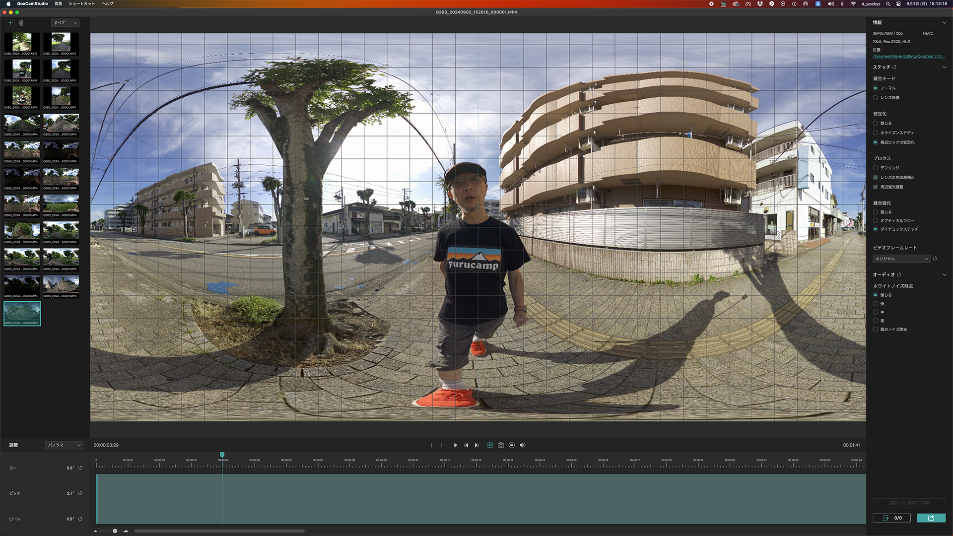This screenshot has width=953, height=536.
Task: Open the thumbnail filter dropdown showing すべて
Action: click(x=65, y=23)
